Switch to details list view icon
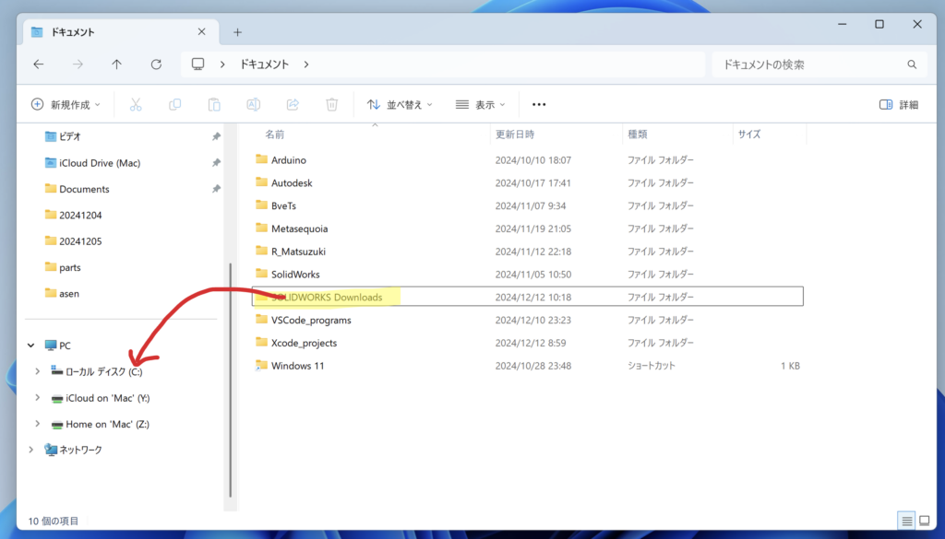This screenshot has height=539, width=945. tap(906, 521)
